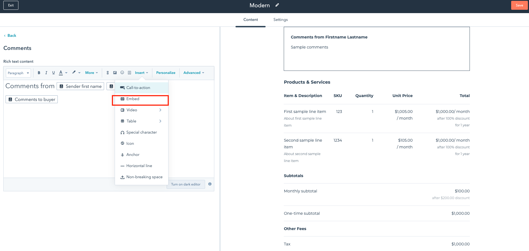Expand the Video submenu
Image resolution: width=529 pixels, height=251 pixels.
click(132, 110)
